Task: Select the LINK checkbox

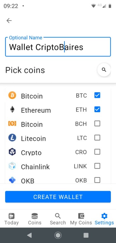Action: [x=97, y=166]
